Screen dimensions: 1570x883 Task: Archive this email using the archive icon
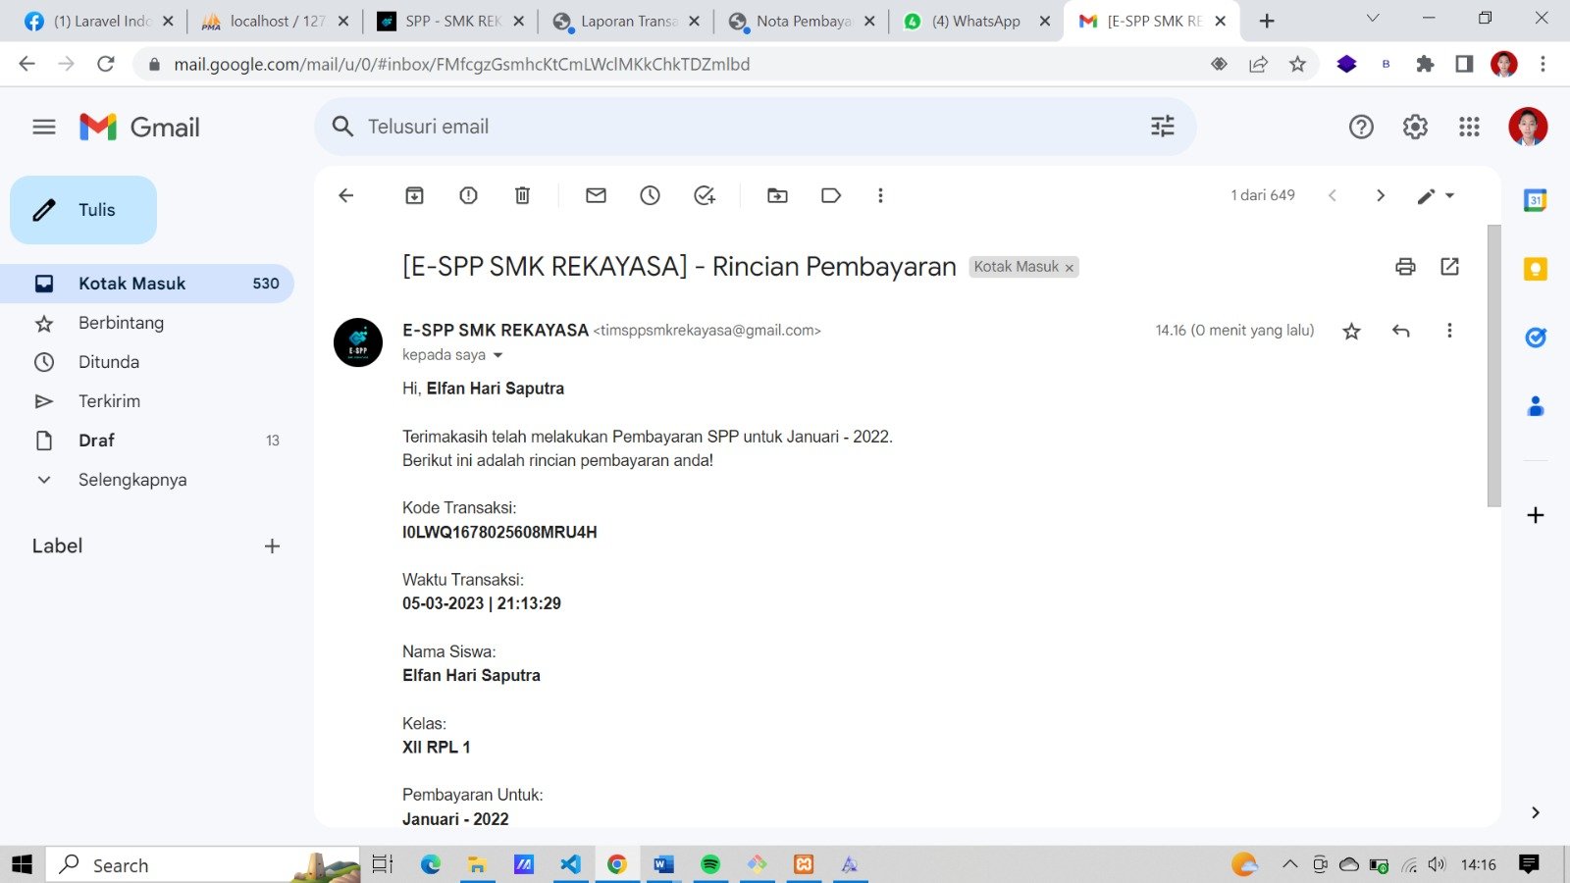pyautogui.click(x=414, y=195)
